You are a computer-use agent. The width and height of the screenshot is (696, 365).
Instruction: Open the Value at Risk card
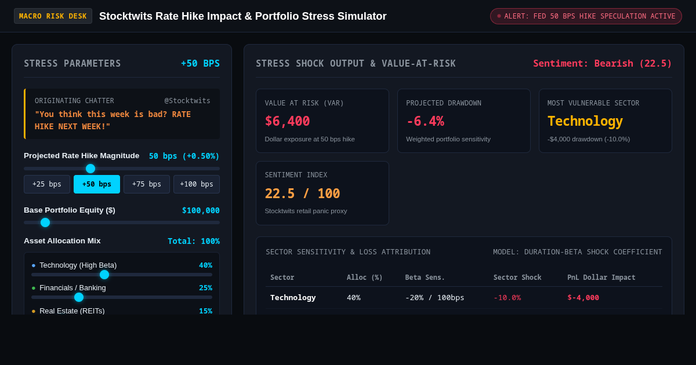tap(322, 121)
